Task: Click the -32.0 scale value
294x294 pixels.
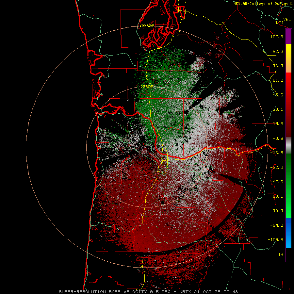Action: 277,168
